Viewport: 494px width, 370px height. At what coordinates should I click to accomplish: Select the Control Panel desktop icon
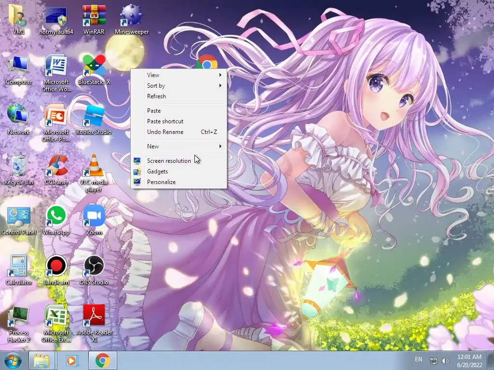coord(18,220)
